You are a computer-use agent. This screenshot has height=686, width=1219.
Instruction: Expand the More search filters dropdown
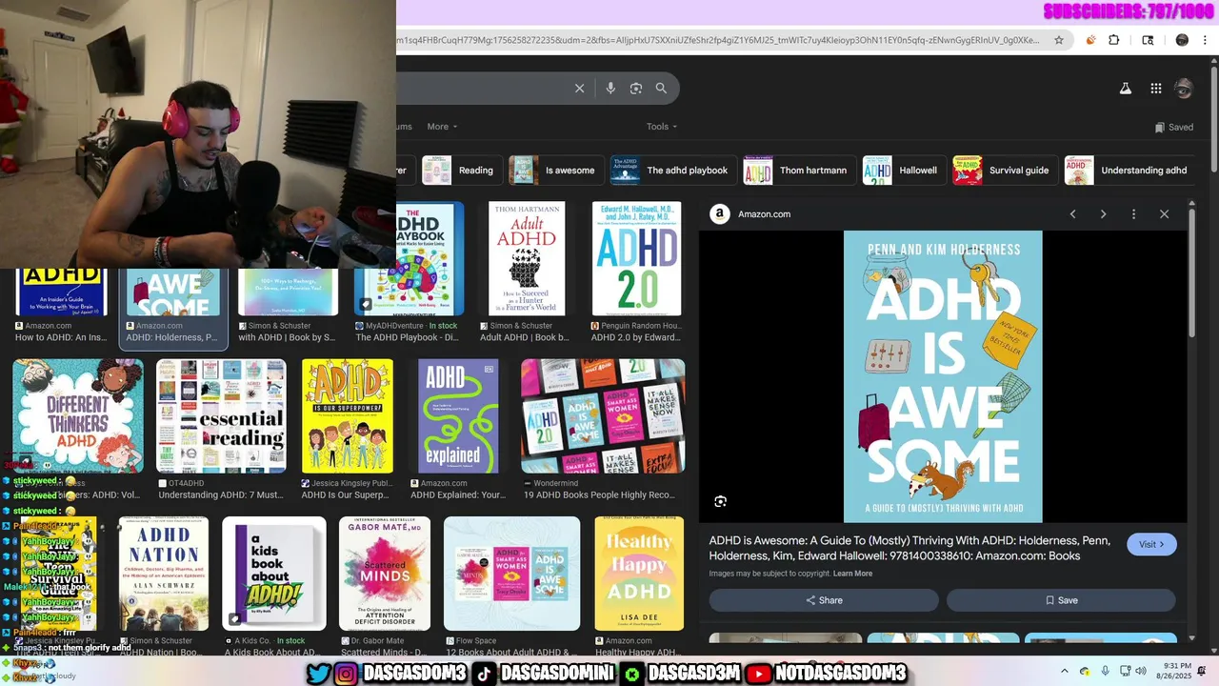coord(442,127)
